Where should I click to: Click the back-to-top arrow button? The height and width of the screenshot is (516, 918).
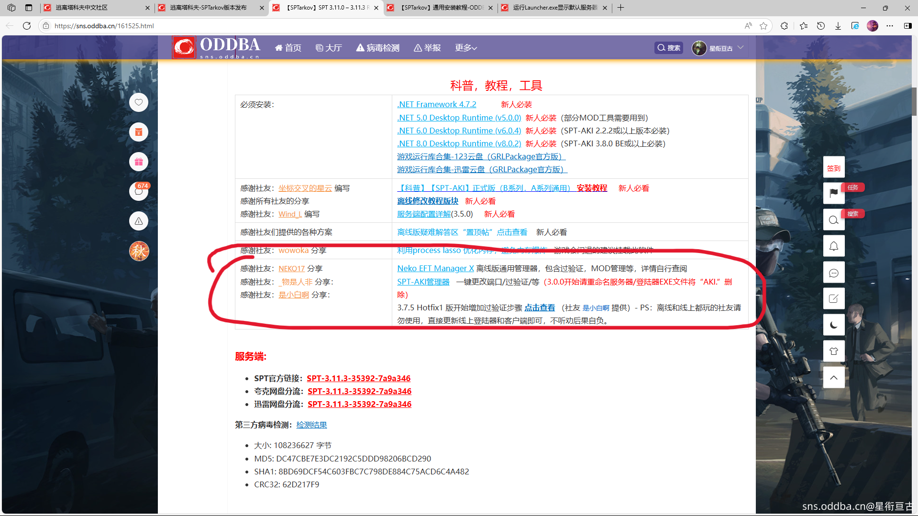[x=834, y=378]
